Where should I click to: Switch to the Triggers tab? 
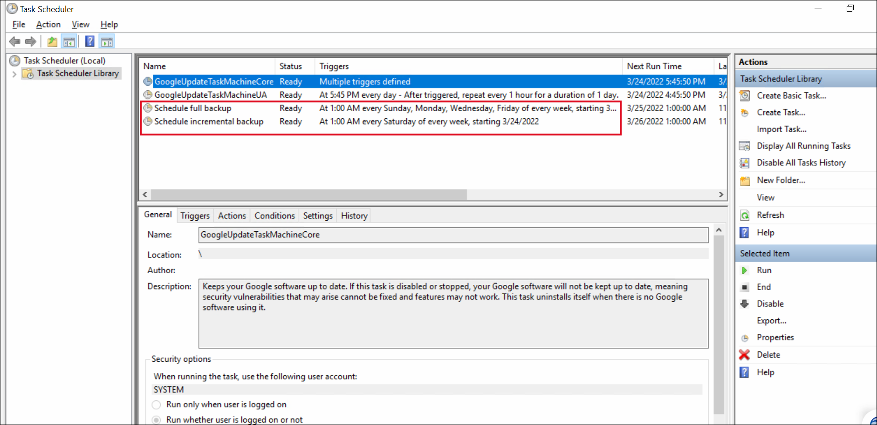pyautogui.click(x=195, y=216)
